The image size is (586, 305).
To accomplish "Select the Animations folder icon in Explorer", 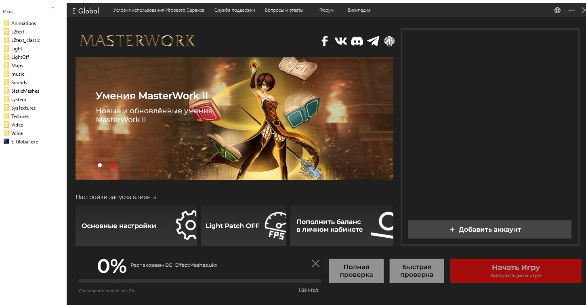I will 6,23.
